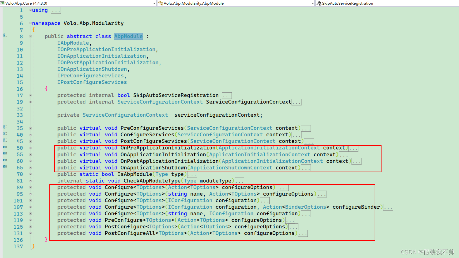The height and width of the screenshot is (258, 459).
Task: Expand the outline on line 89
Action: (x=31, y=187)
